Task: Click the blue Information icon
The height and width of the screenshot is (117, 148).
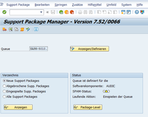Action: click(x=36, y=29)
